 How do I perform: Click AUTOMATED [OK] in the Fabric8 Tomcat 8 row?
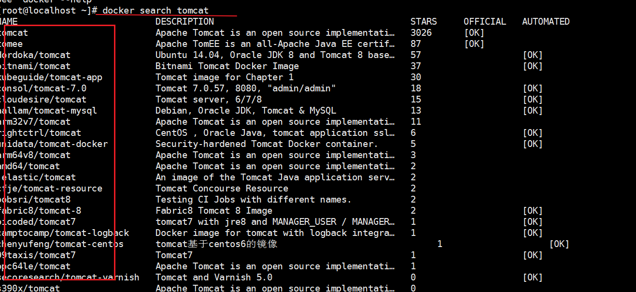(533, 211)
